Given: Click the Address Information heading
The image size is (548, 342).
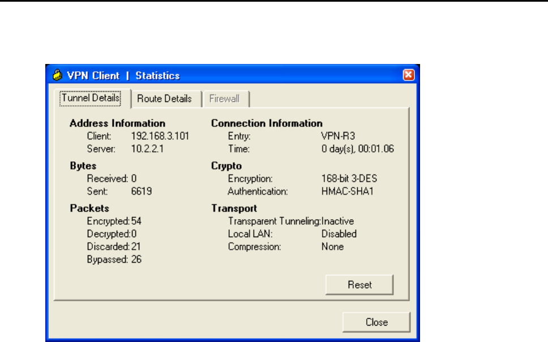Looking at the screenshot, I should coord(117,123).
